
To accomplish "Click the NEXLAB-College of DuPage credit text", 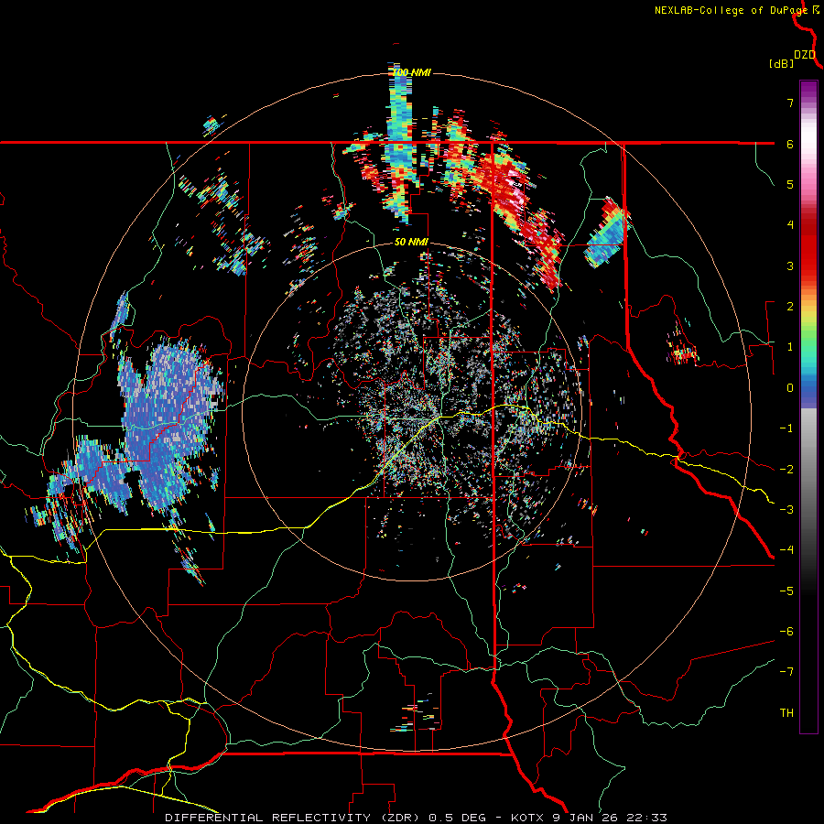I will click(x=732, y=10).
